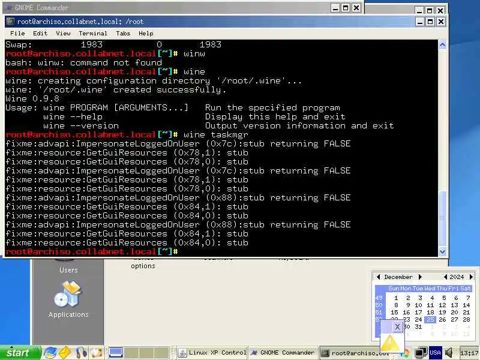Image resolution: width=480 pixels, height=360 pixels.
Task: Select December 18 in the calendar
Action: pyautogui.click(x=430, y=312)
